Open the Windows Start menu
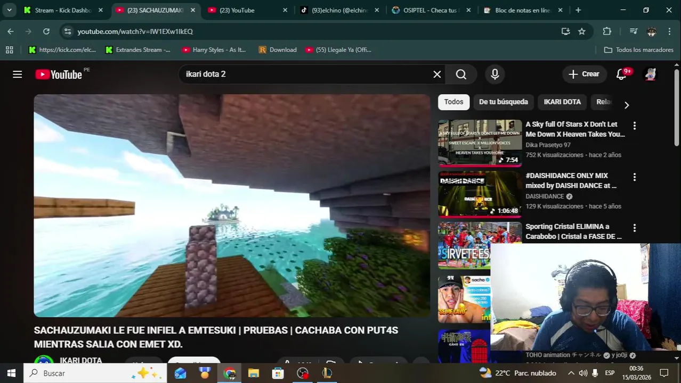This screenshot has width=681, height=383. (11, 373)
